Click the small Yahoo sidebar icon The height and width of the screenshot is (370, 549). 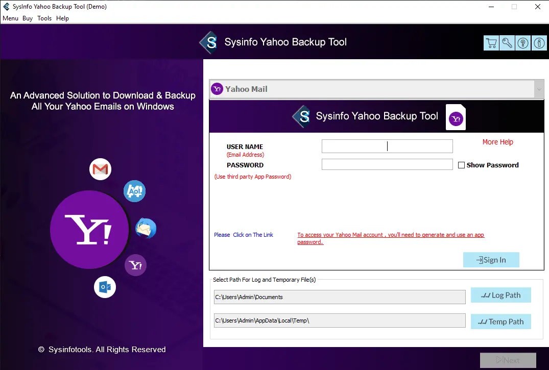click(135, 265)
